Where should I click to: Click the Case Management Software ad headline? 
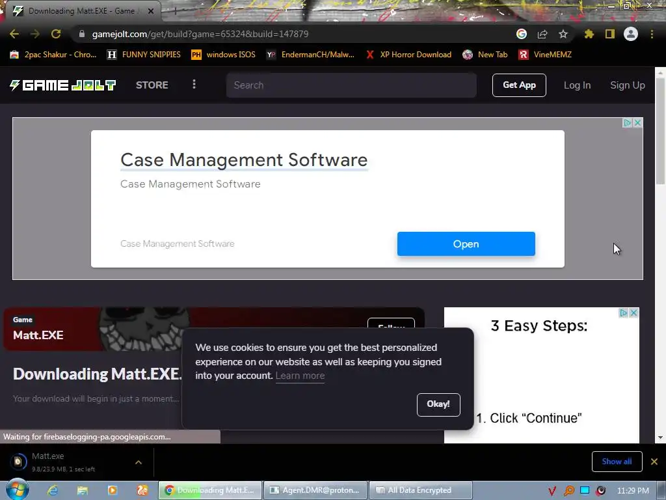(244, 160)
